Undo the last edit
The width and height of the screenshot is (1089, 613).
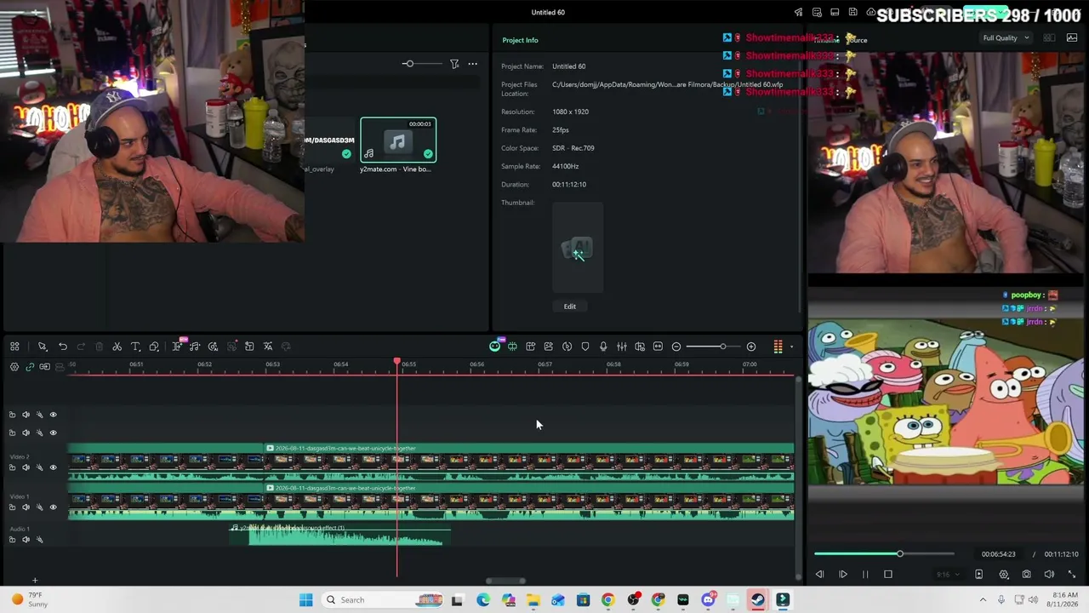pyautogui.click(x=63, y=347)
